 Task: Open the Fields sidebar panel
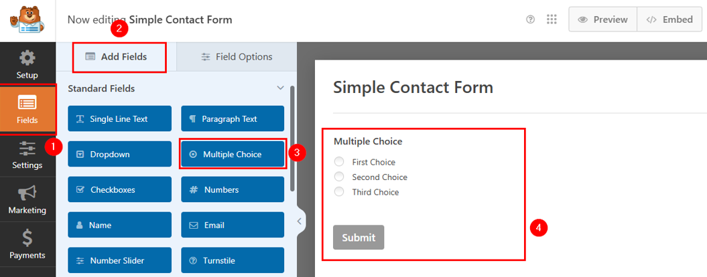pyautogui.click(x=27, y=110)
